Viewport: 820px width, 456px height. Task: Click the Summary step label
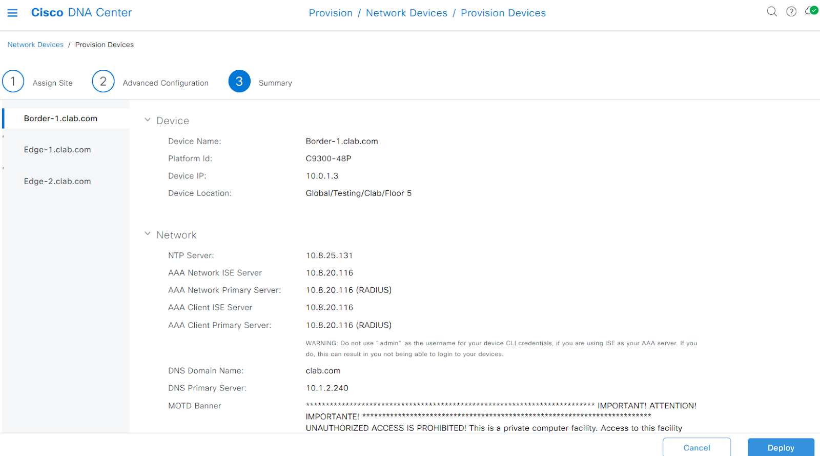[275, 83]
